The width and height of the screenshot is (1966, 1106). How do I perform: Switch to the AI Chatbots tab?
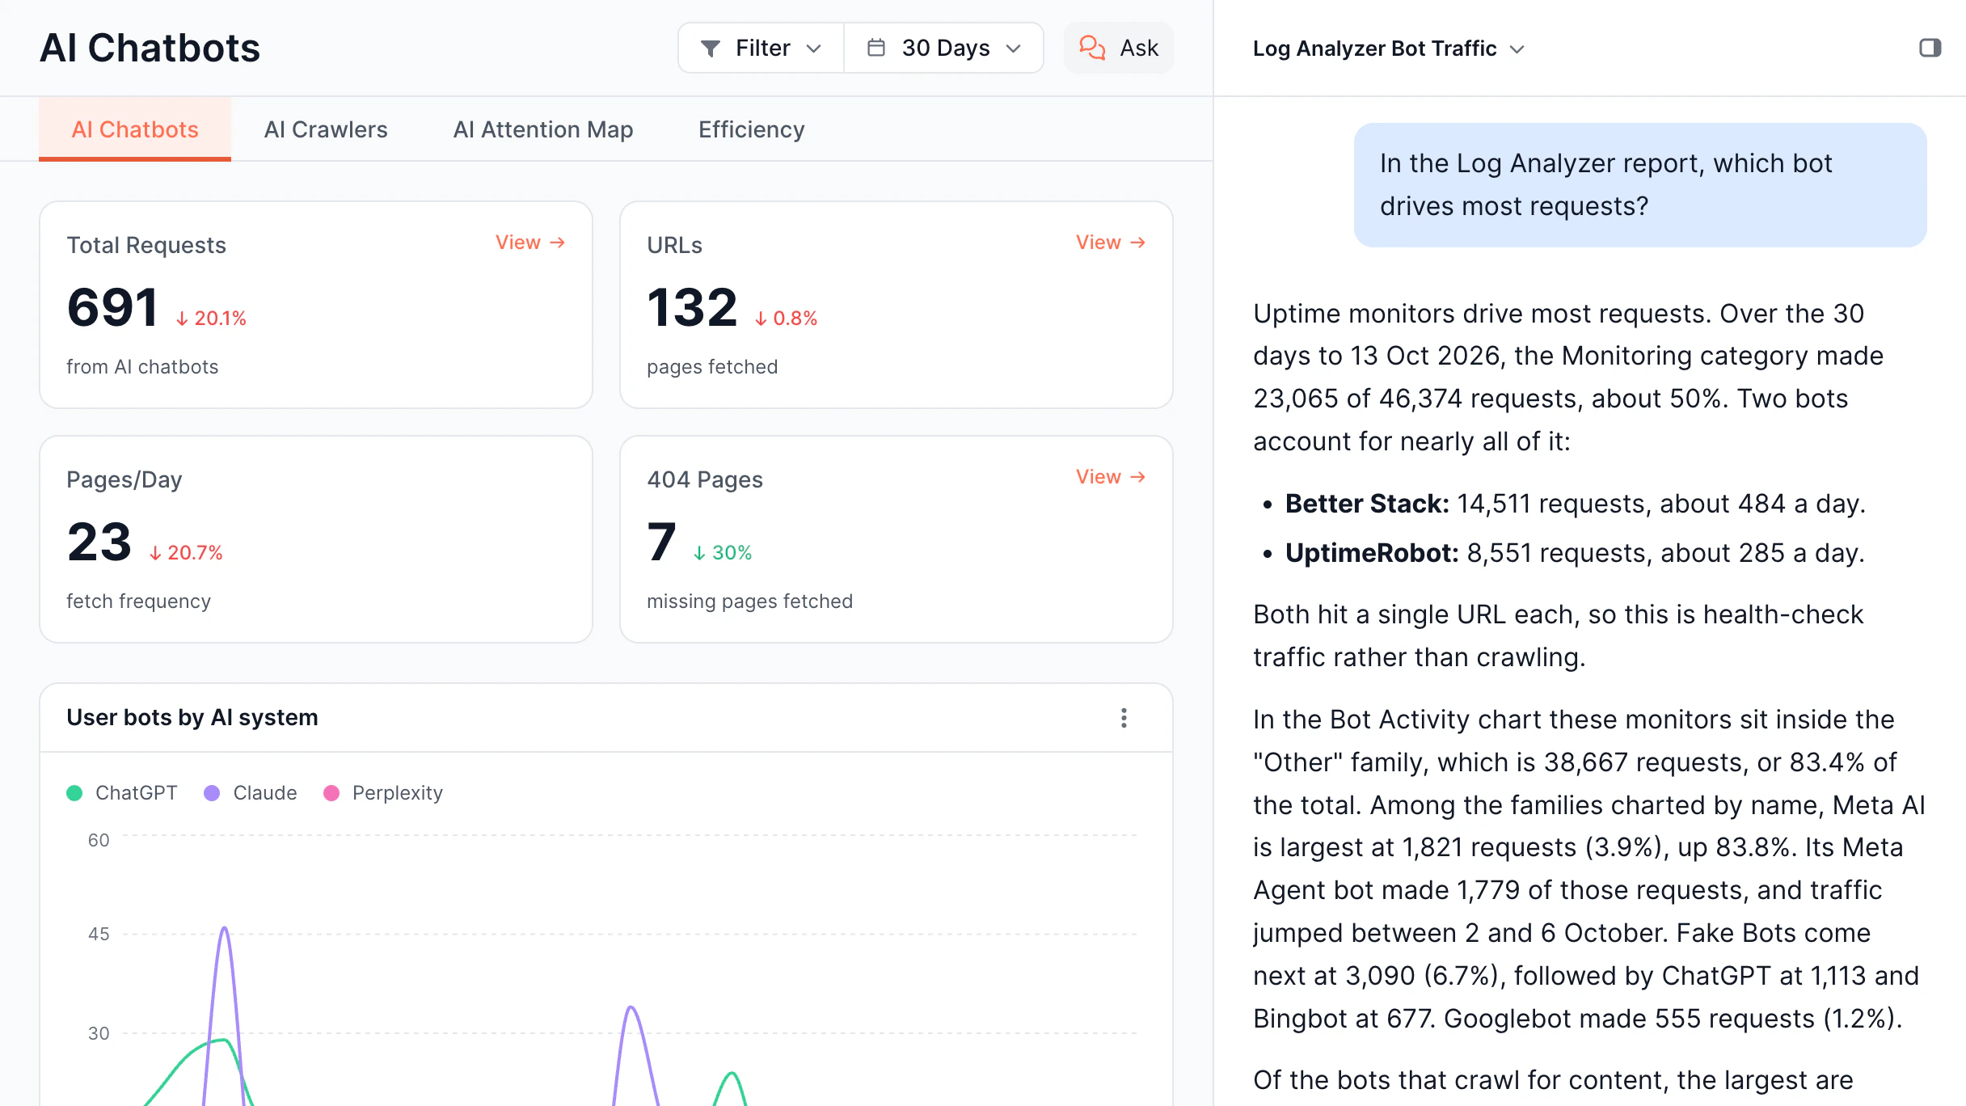pyautogui.click(x=135, y=129)
